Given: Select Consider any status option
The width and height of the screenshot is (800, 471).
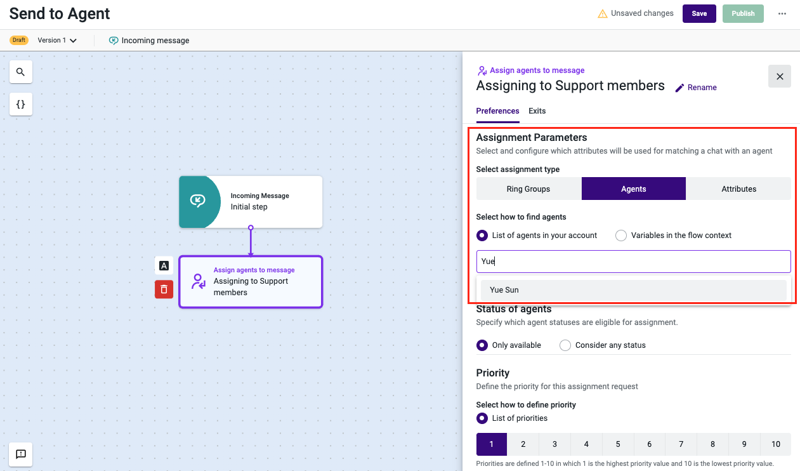Looking at the screenshot, I should click(565, 345).
